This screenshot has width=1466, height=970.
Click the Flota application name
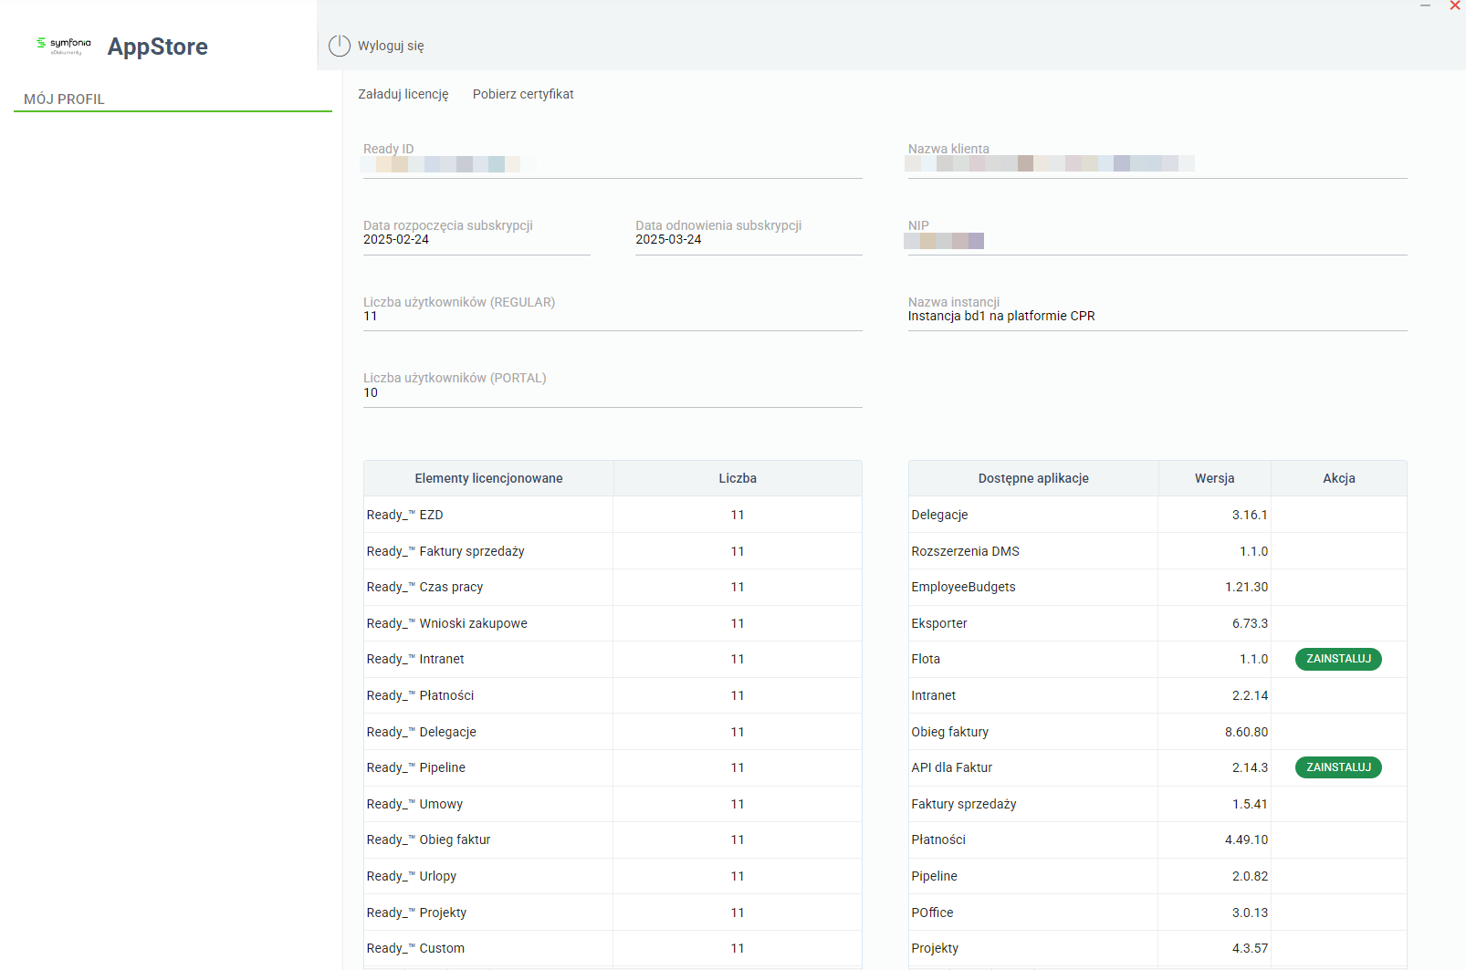[926, 659]
